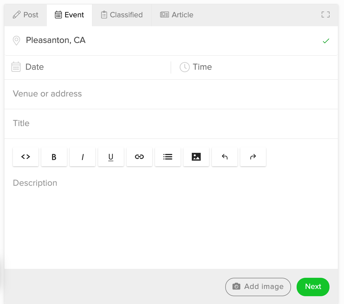Insert image from the editor toolbar
The image size is (344, 304).
click(x=196, y=157)
